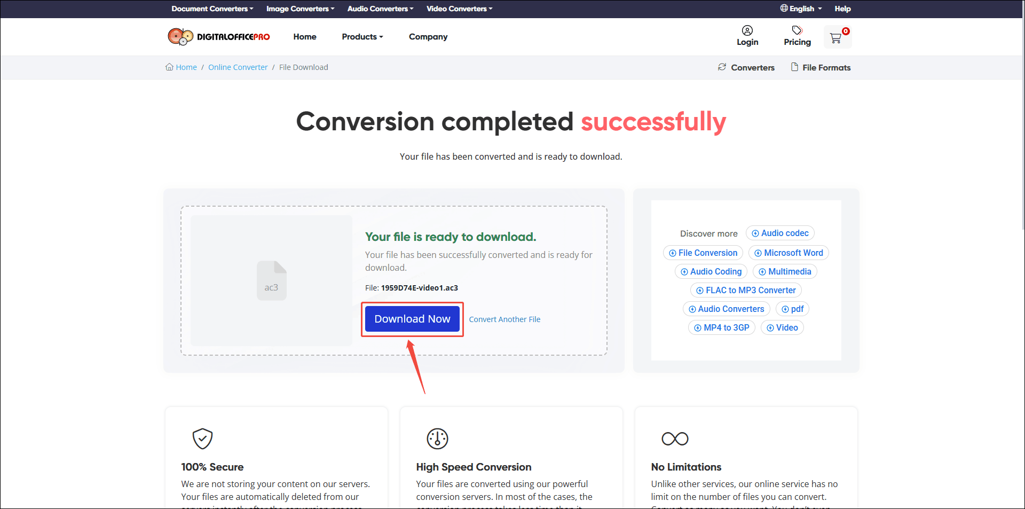The width and height of the screenshot is (1025, 509).
Task: Click the ac3 file icon preview
Action: pos(271,280)
